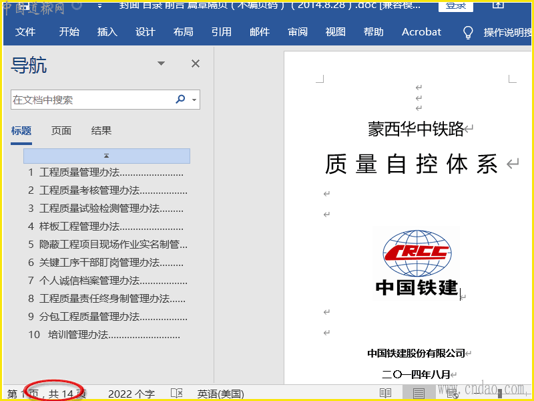Jump to heading 6 关键工序干部盯岗管理办法

point(106,263)
